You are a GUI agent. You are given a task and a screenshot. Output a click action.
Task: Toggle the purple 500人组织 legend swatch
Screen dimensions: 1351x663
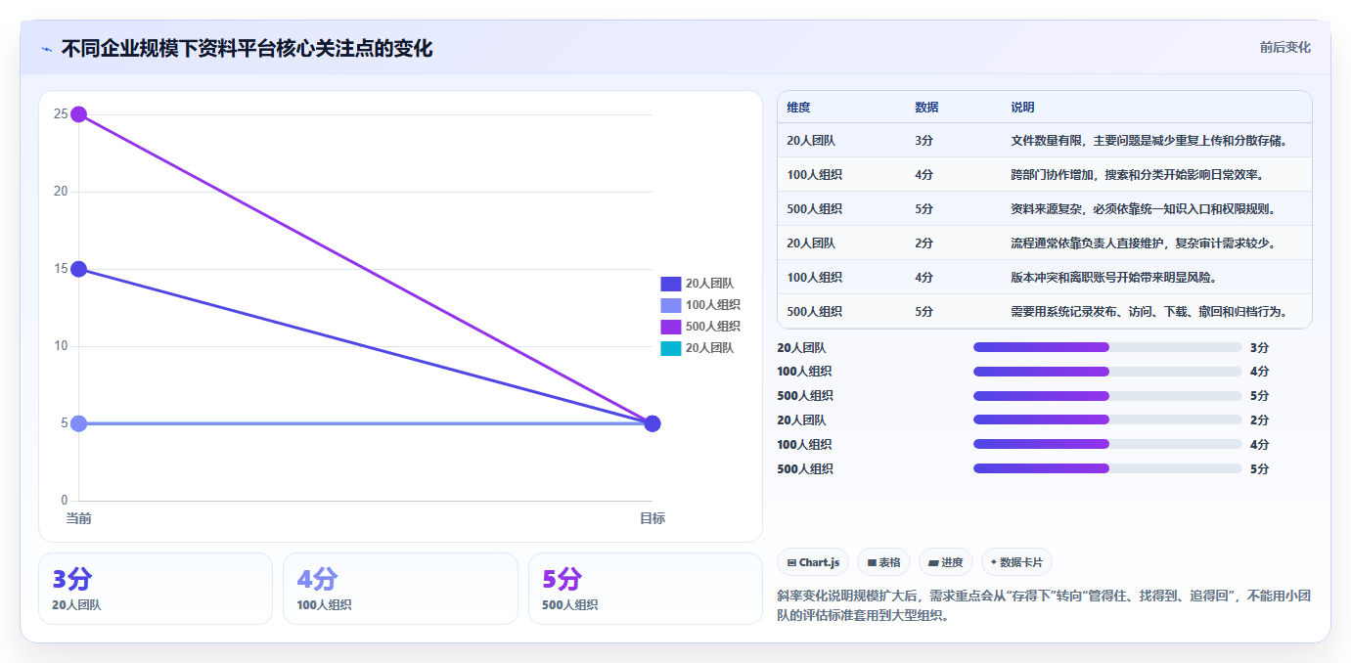pyautogui.click(x=671, y=327)
